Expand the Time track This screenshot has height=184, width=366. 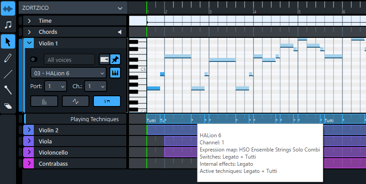click(x=29, y=21)
